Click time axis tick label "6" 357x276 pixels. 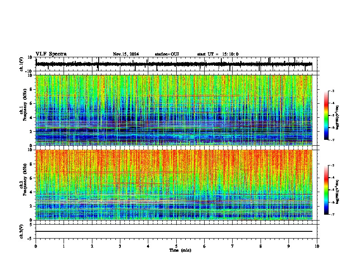205,246
